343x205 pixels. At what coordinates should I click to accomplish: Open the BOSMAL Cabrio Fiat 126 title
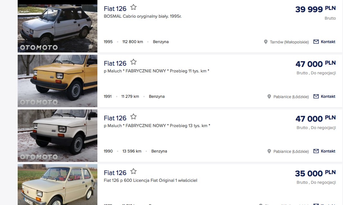115,9
